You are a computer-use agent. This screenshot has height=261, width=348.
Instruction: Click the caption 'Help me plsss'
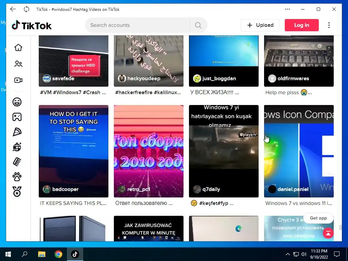[282, 92]
